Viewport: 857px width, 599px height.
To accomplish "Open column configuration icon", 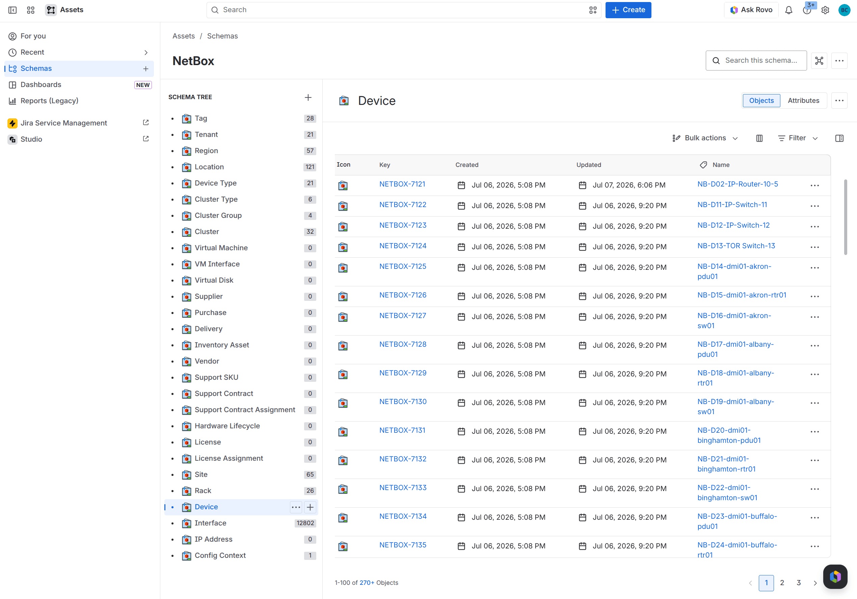I will pos(759,138).
